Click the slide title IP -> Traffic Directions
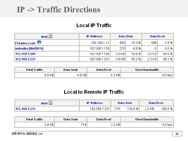Image resolution: width=188 pixels, height=141 pixels. tap(59, 10)
